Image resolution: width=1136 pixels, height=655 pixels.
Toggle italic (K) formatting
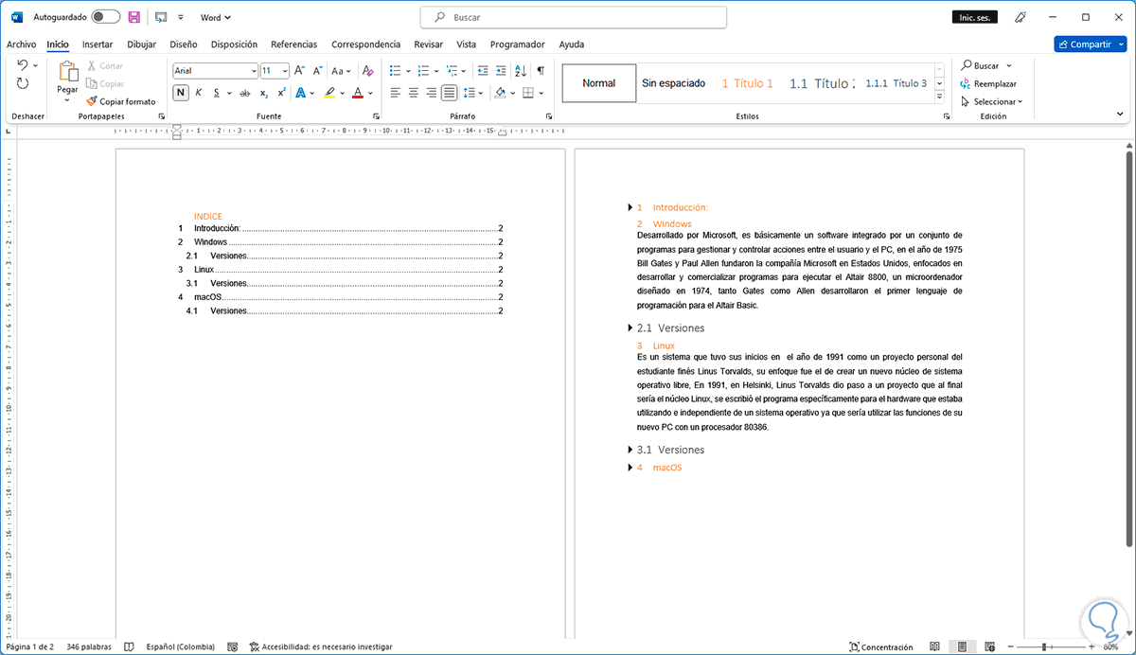tap(199, 93)
